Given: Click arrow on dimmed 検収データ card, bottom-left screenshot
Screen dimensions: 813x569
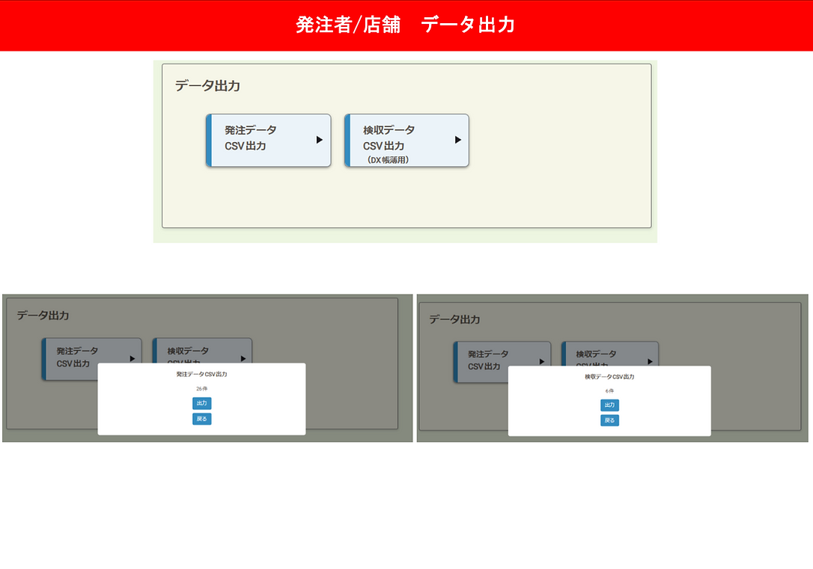Looking at the screenshot, I should click(243, 358).
